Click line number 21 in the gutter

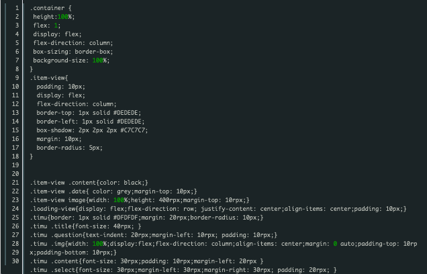pos(15,183)
